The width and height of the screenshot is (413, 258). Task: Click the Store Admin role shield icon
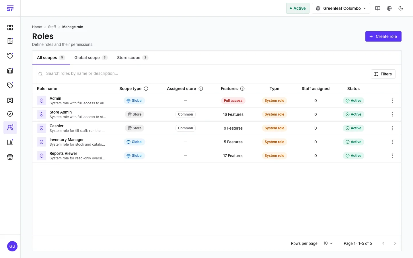(42, 114)
